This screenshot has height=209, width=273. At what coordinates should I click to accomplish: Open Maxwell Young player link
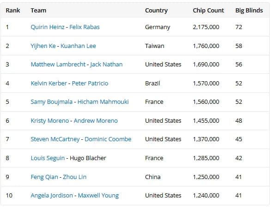point(98,196)
